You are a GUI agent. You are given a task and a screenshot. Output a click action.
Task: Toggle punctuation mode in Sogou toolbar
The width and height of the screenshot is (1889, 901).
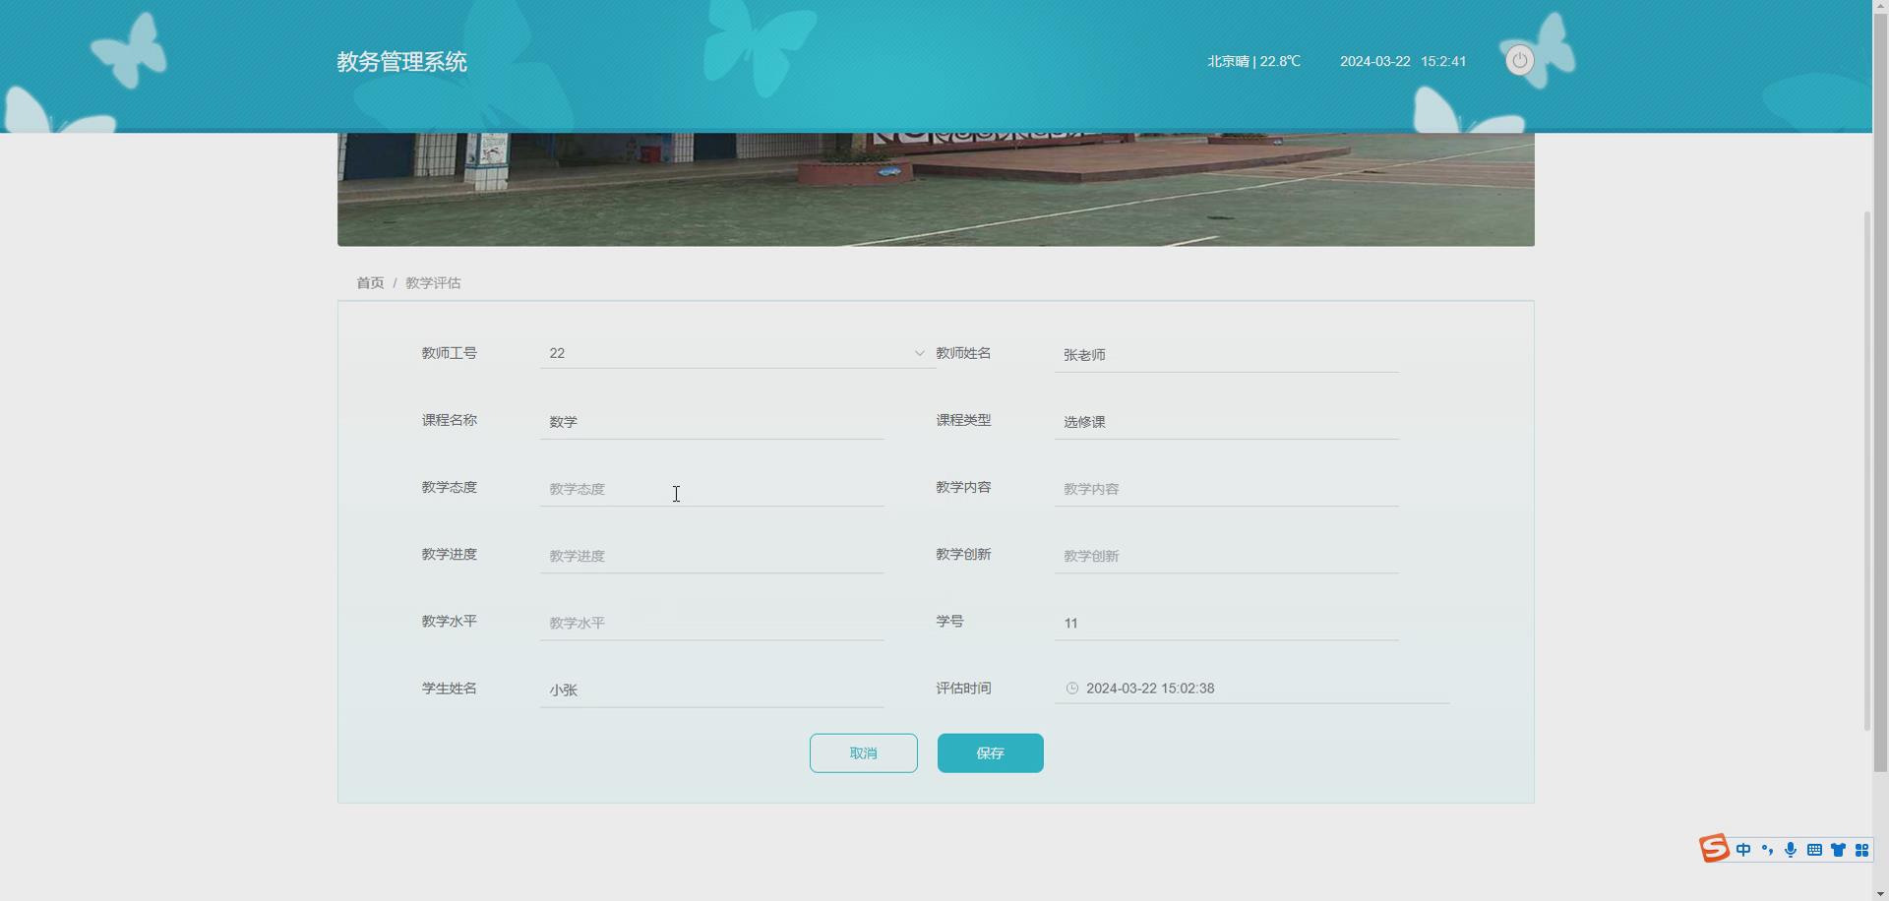click(x=1766, y=850)
